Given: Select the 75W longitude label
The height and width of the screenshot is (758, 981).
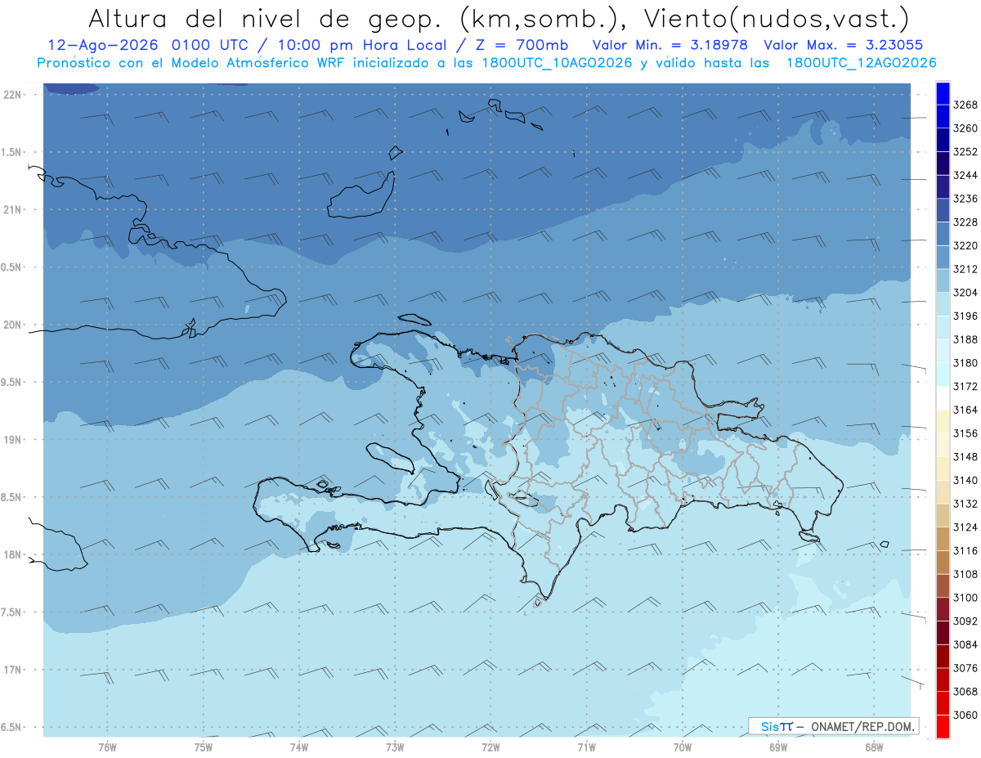Looking at the screenshot, I should pos(204,747).
